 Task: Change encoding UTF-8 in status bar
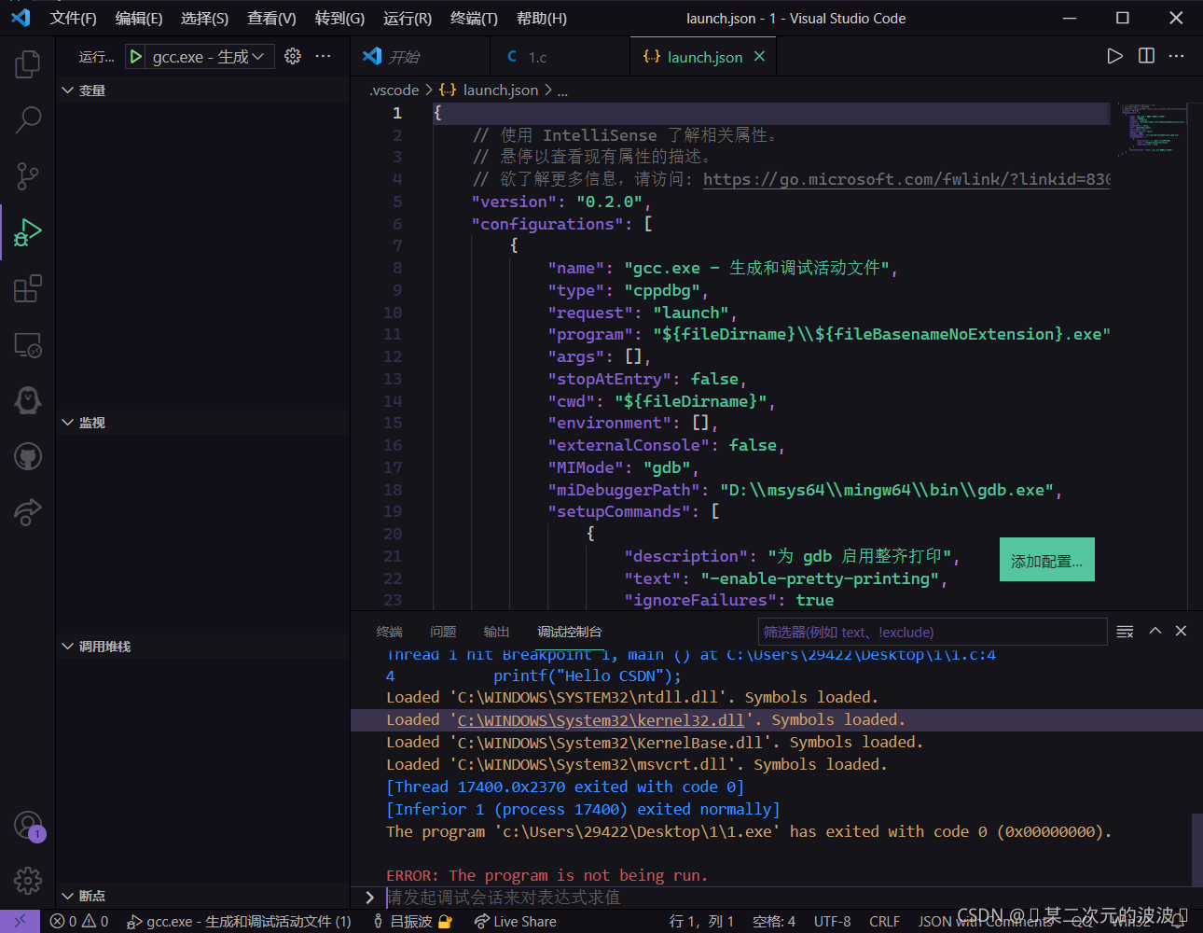click(832, 922)
